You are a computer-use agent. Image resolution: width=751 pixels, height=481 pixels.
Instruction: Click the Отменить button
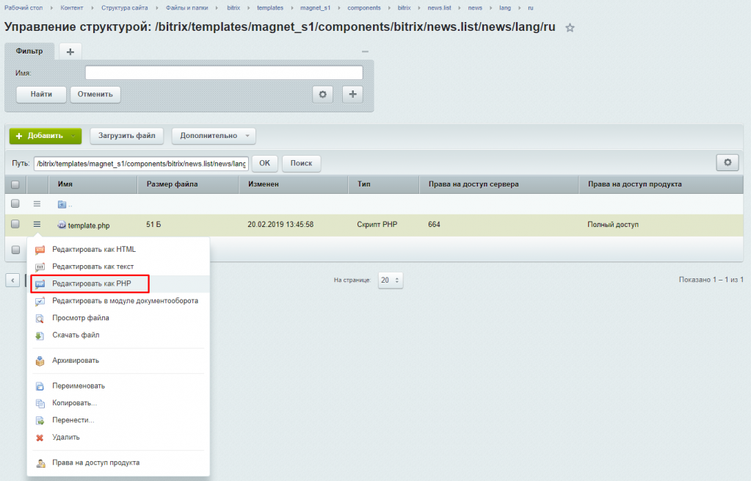coord(95,95)
